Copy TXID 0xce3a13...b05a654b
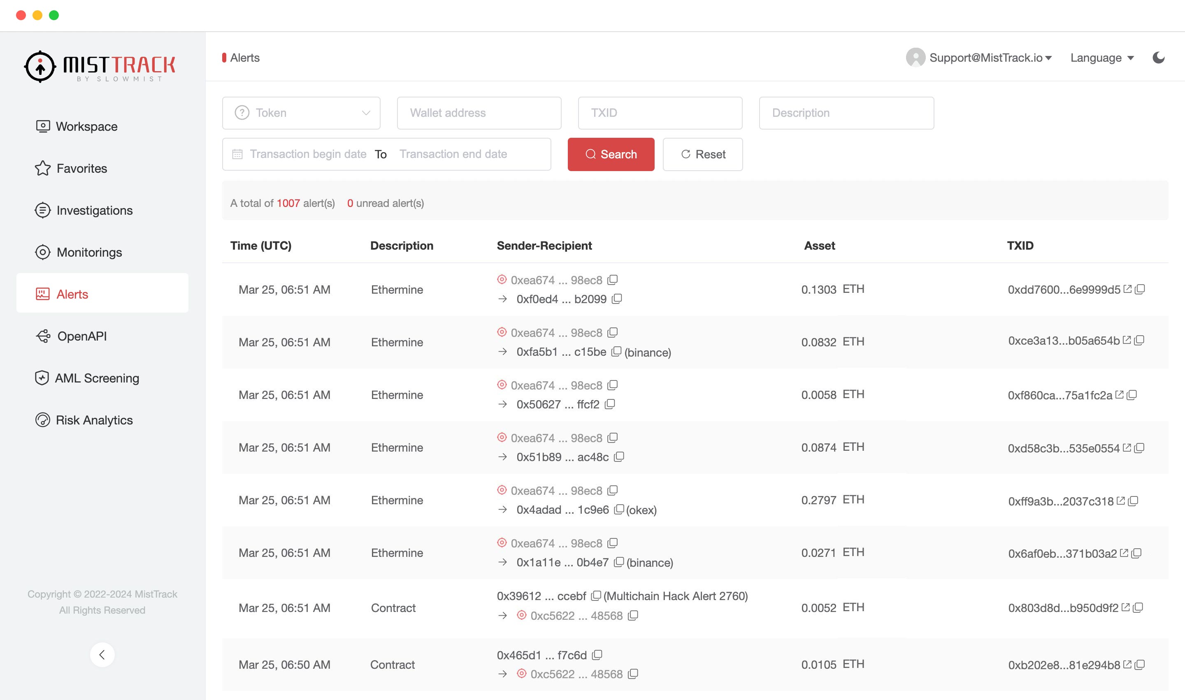1185x700 pixels. 1140,340
